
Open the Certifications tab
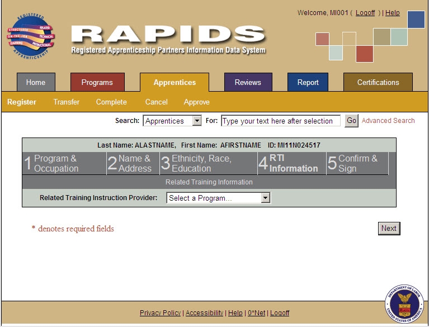(x=378, y=82)
